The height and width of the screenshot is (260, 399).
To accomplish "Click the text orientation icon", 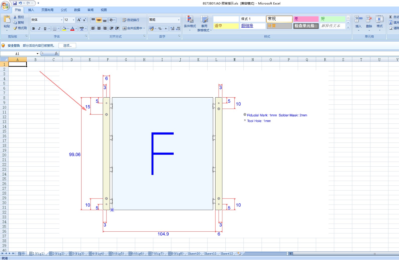I will [111, 20].
